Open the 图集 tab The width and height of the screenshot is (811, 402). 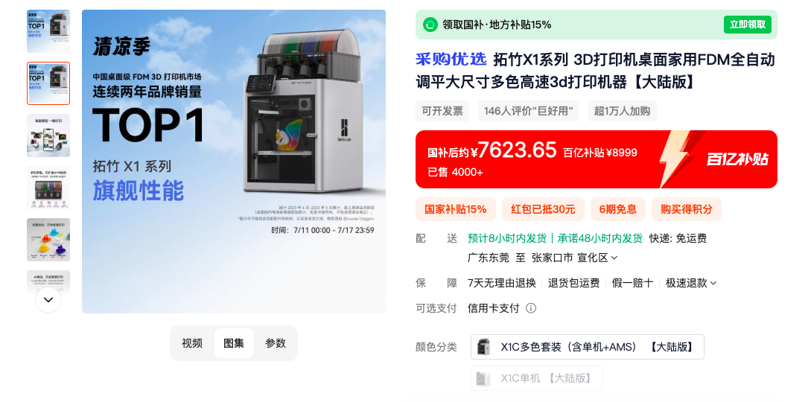[x=234, y=343]
